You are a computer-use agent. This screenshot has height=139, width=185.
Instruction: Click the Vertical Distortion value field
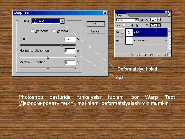(70, 63)
